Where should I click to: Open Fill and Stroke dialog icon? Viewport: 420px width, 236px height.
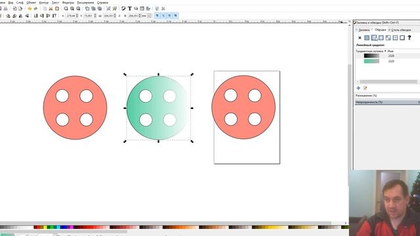tap(123, 9)
